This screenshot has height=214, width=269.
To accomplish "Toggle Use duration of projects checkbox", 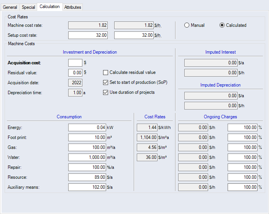I will (106, 92).
